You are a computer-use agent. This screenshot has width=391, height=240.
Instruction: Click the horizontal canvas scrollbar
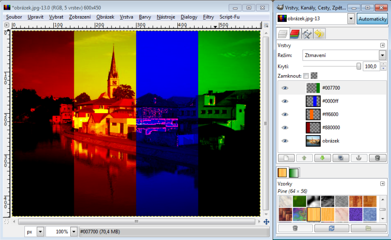136,221
